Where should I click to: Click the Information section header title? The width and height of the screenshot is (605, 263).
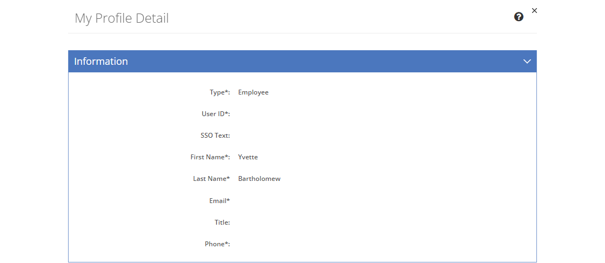coord(100,62)
